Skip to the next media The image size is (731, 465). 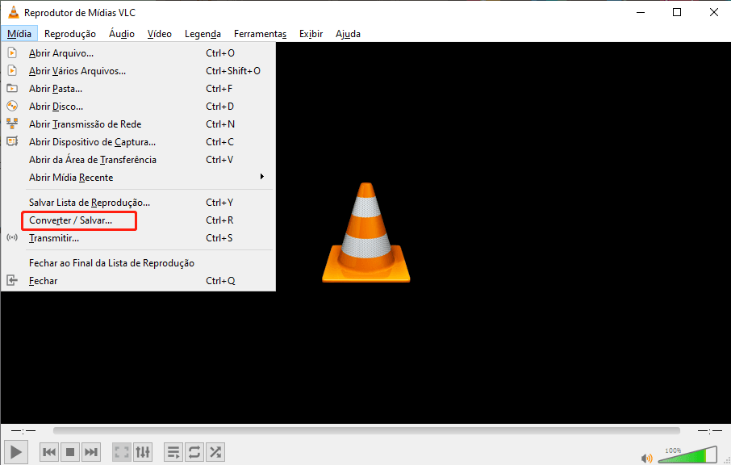(90, 452)
